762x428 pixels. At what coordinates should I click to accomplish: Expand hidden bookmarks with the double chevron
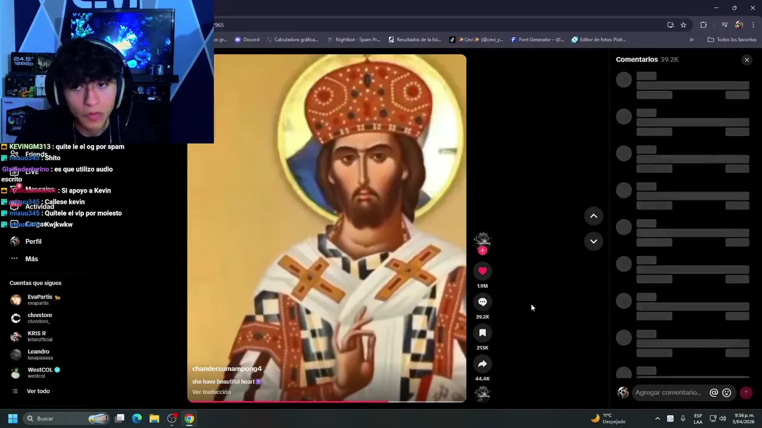coord(691,40)
